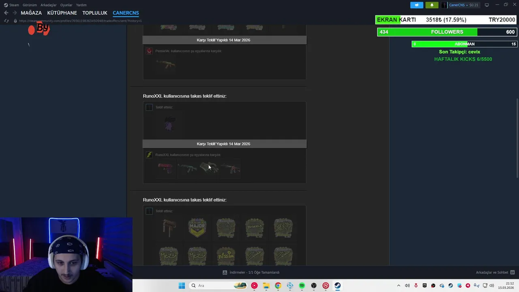The width and height of the screenshot is (519, 292).
Task: Click the first Mezii sticker item
Action: pyautogui.click(x=168, y=256)
